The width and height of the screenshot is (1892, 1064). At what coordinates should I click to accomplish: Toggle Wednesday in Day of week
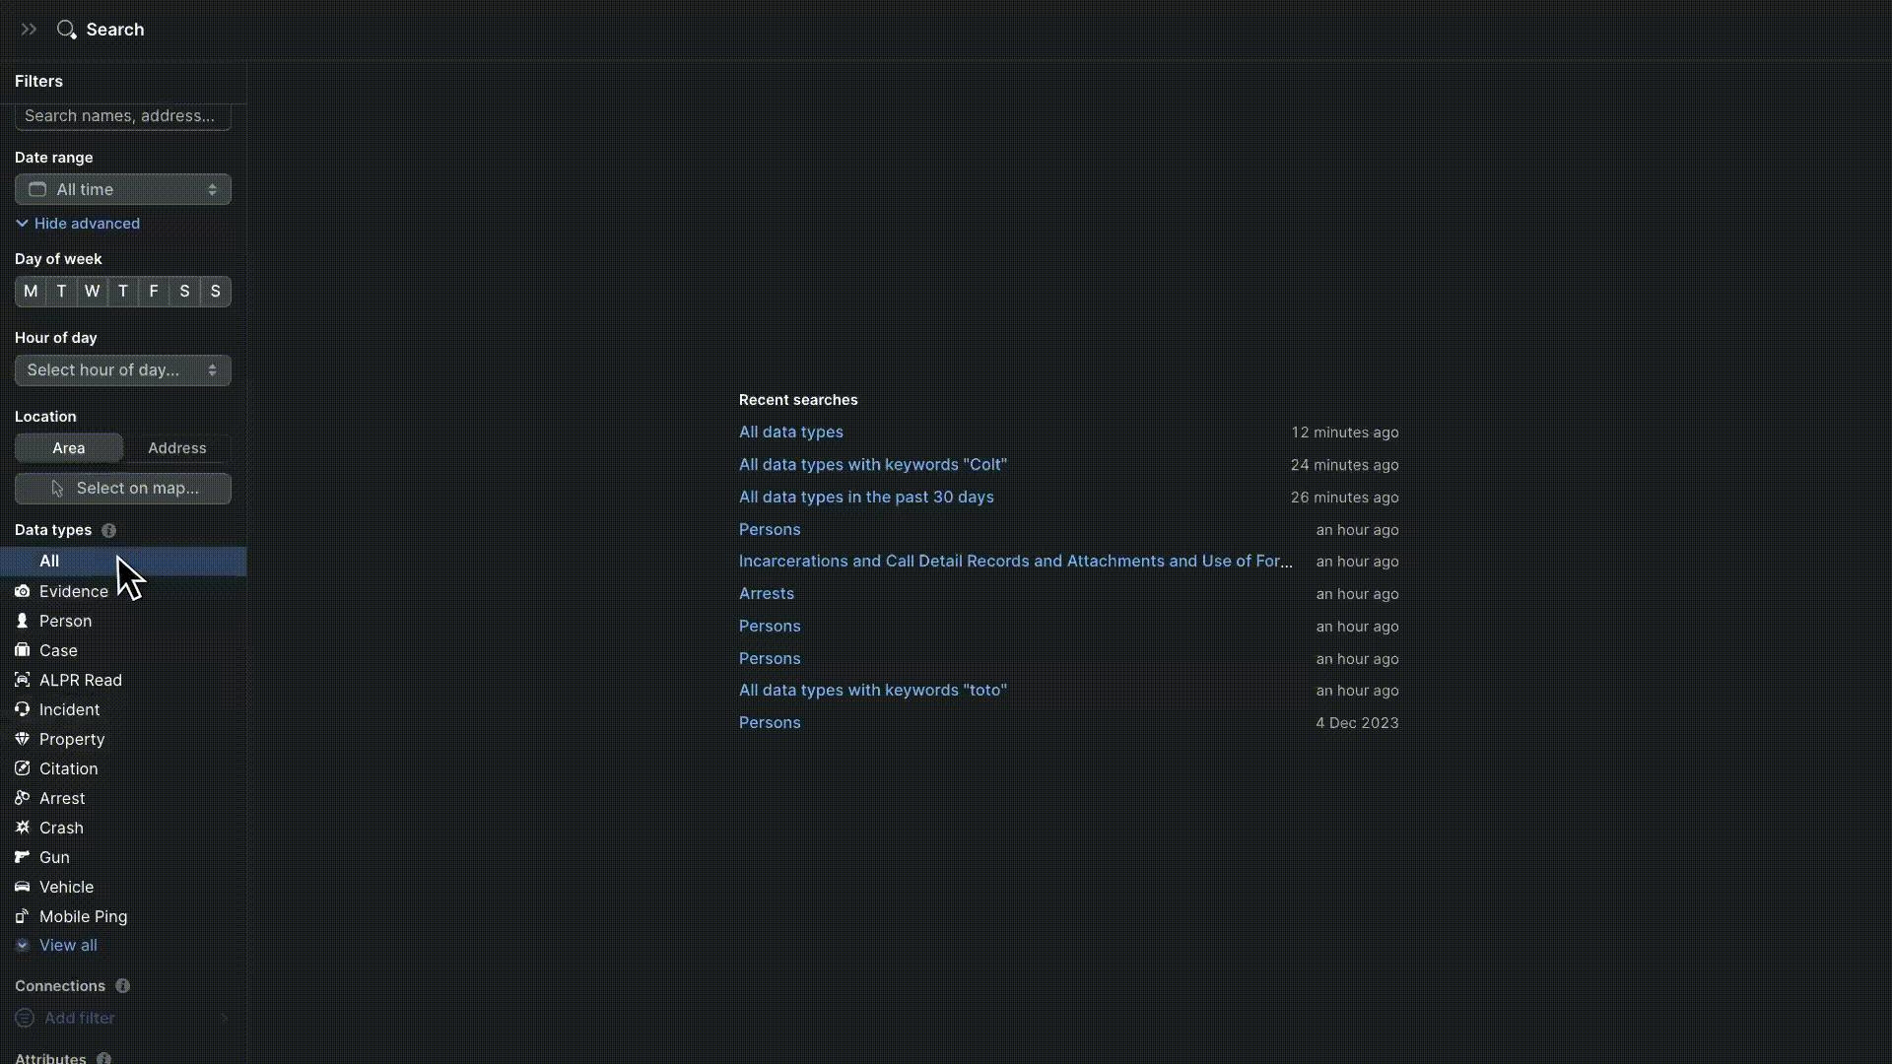(x=92, y=292)
